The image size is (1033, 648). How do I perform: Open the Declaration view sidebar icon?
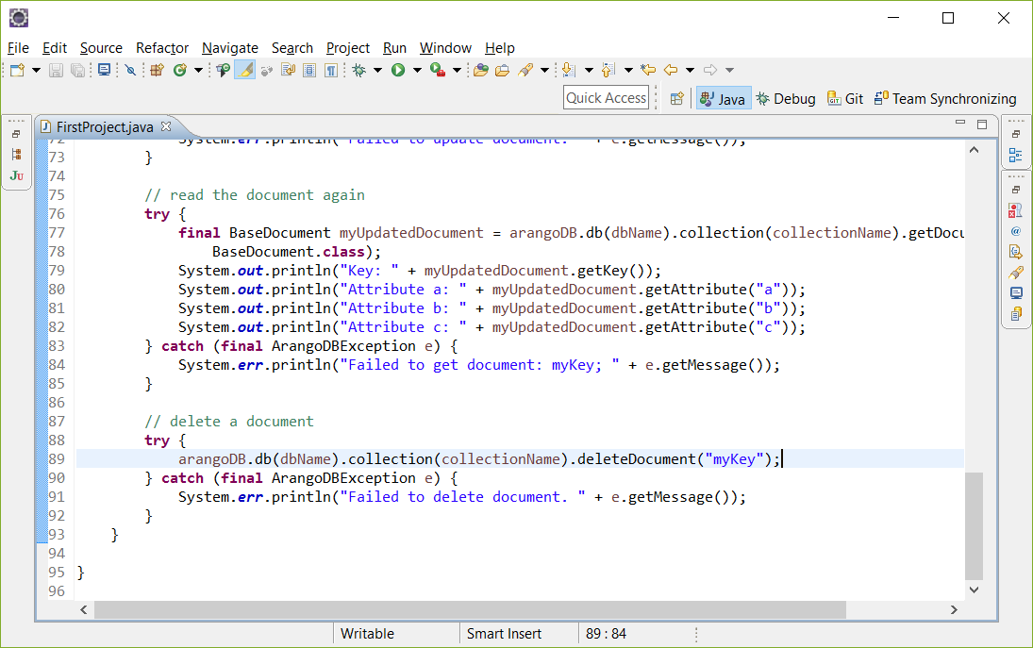coord(1015,252)
